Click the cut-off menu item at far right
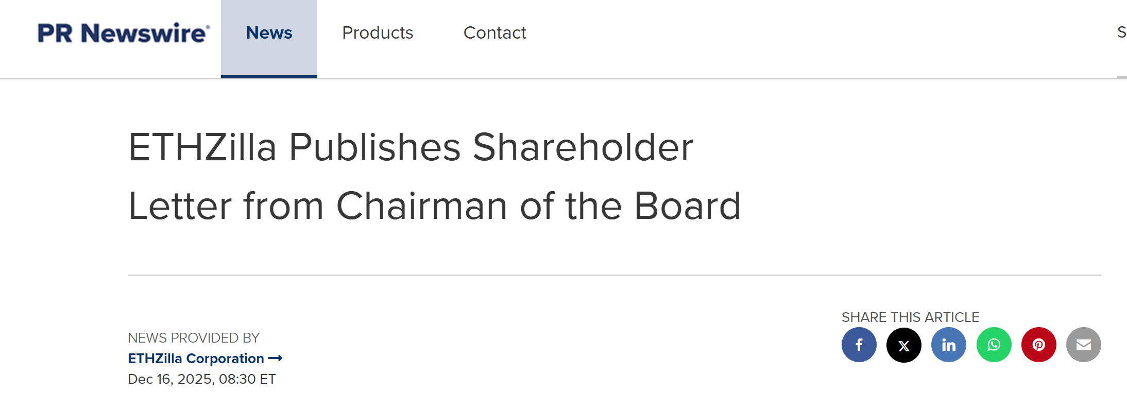 (1121, 33)
